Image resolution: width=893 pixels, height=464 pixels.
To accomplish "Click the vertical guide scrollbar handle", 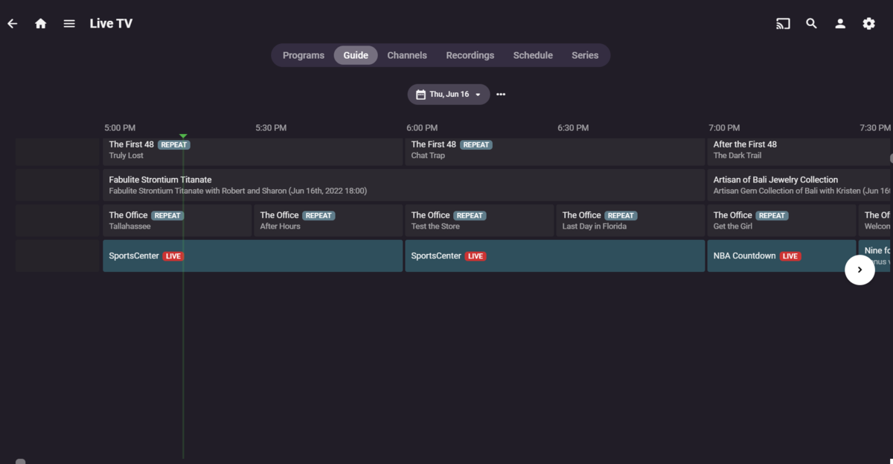I will (891, 159).
